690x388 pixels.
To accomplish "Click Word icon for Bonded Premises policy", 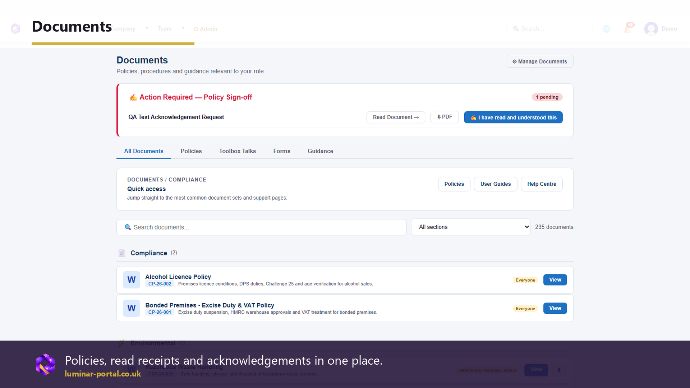I will [132, 308].
